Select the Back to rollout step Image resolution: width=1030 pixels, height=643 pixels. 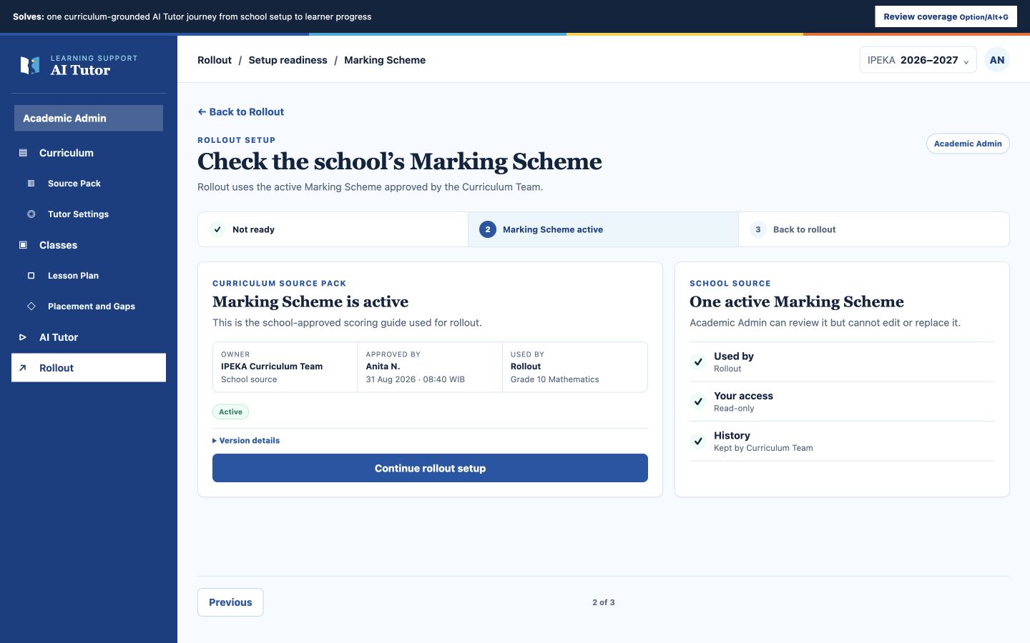(873, 229)
